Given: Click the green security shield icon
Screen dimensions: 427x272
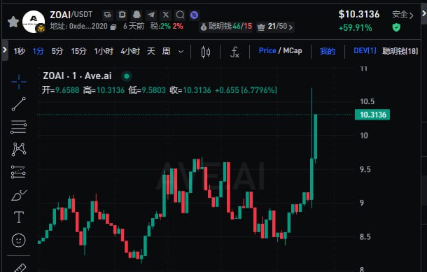Looking at the screenshot, I should pos(396,27).
